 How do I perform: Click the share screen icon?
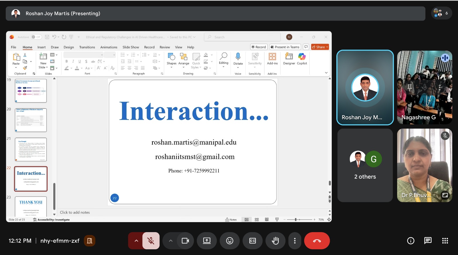(x=207, y=241)
